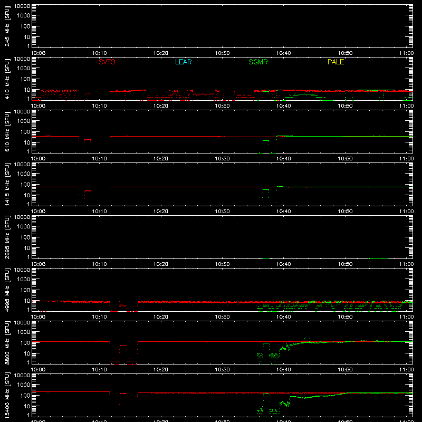This screenshot has height=422, width=422.
Task: Click 10:00 tick under the 1415 MHz panel
Action: coord(38,212)
